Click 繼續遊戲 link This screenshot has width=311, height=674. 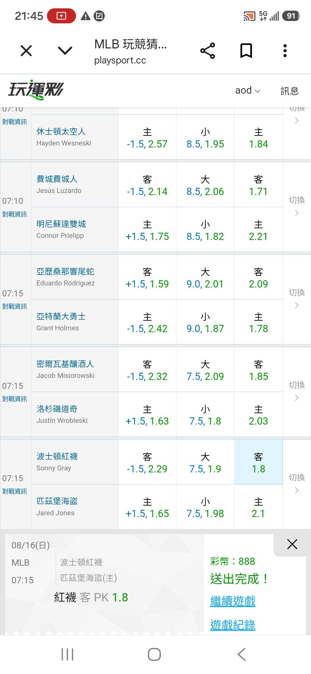(233, 601)
